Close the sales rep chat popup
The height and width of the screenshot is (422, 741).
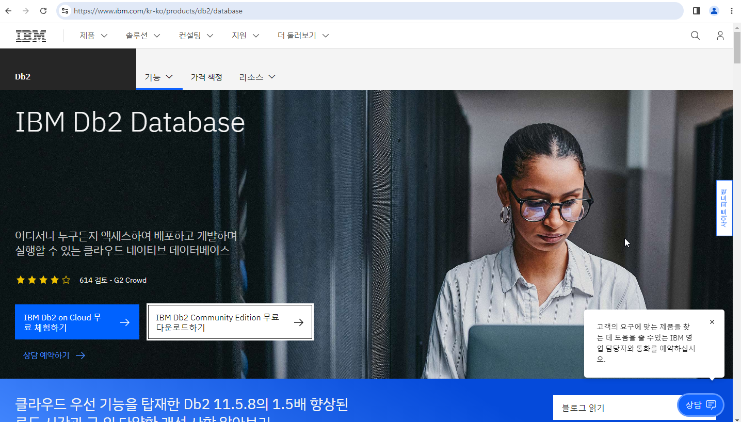coord(712,322)
